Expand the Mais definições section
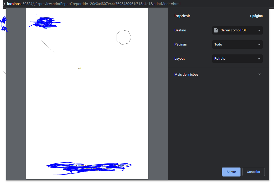 (x=218, y=74)
